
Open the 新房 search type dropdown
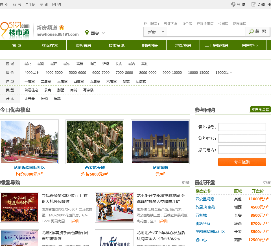[155, 32]
